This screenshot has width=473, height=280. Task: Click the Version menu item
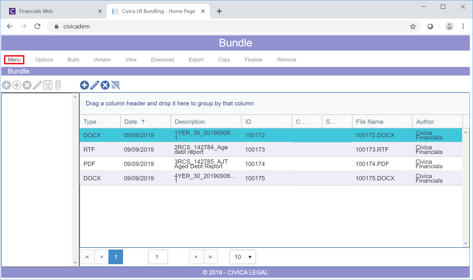[102, 60]
